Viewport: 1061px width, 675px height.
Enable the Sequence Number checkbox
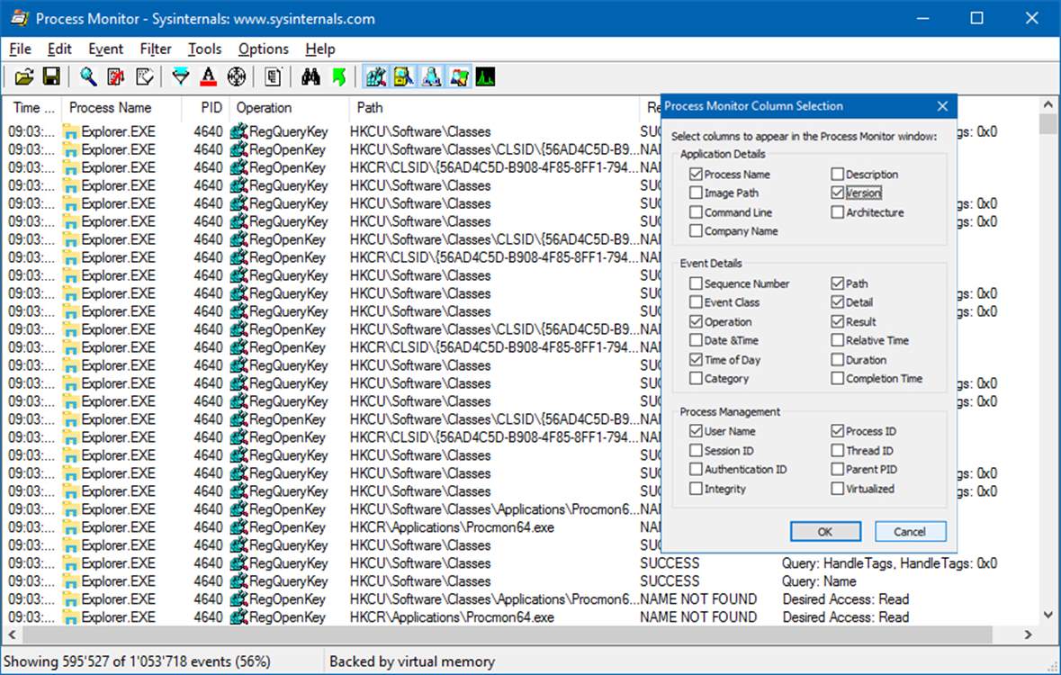click(696, 283)
